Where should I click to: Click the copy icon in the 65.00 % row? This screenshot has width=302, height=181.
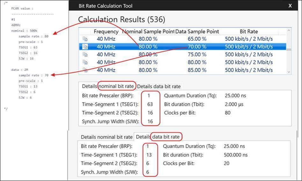coord(85,39)
